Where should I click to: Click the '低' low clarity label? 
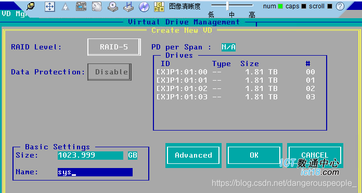[x=211, y=15]
